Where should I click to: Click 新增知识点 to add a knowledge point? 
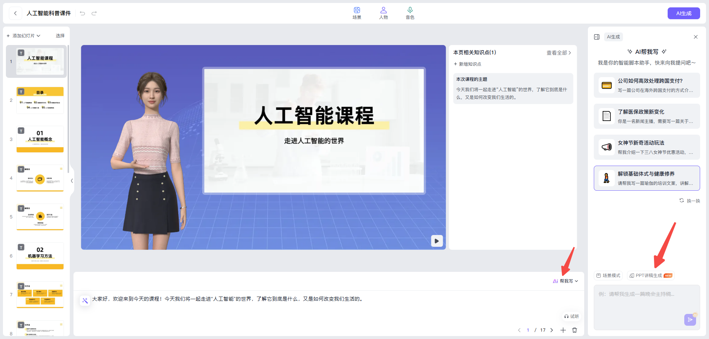[467, 64]
